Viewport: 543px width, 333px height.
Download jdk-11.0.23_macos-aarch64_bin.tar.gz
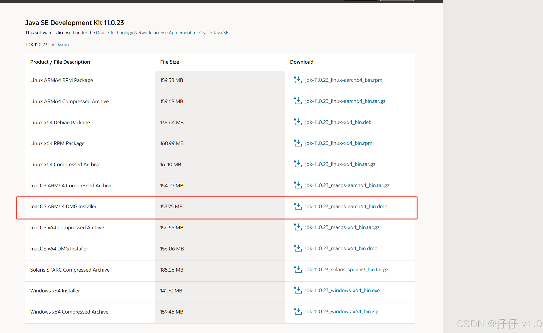pos(347,185)
